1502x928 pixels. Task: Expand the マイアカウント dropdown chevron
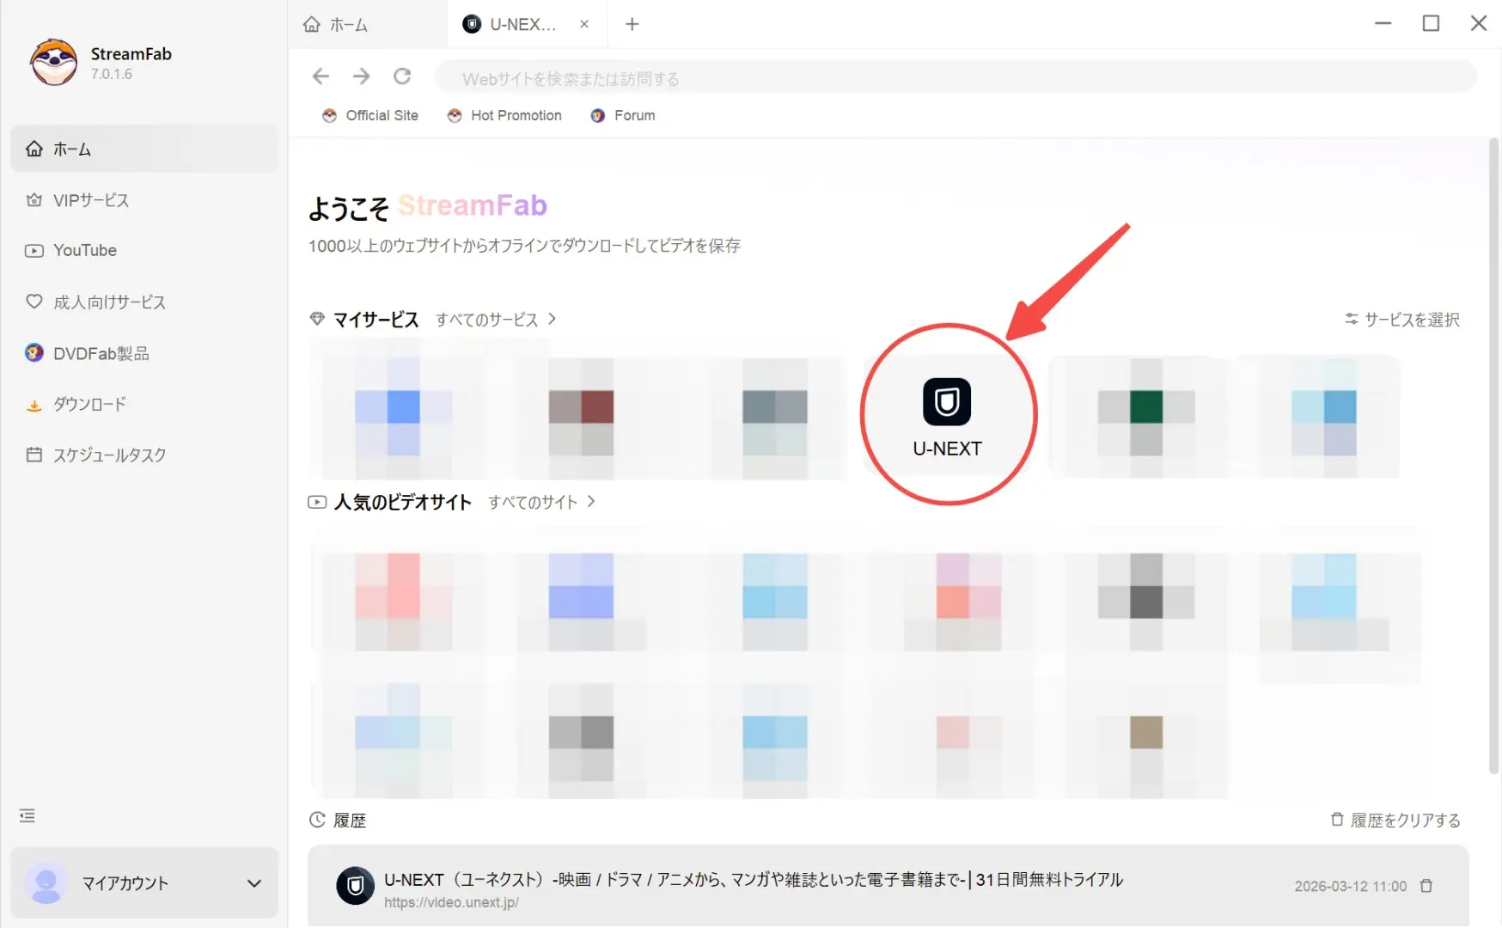[x=254, y=883]
